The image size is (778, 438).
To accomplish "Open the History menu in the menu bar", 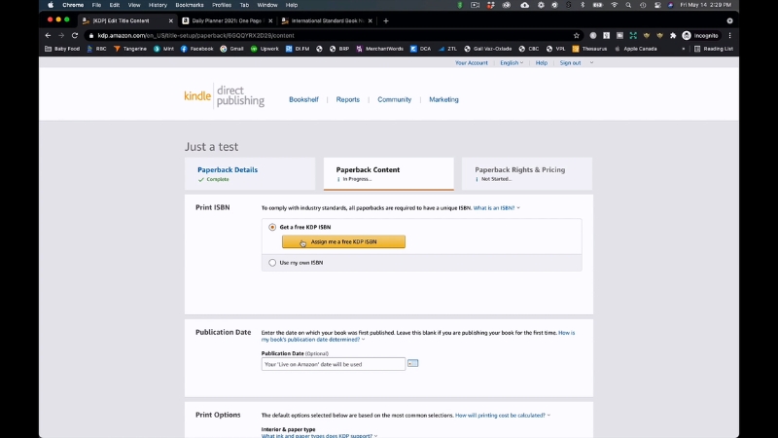I will [158, 5].
